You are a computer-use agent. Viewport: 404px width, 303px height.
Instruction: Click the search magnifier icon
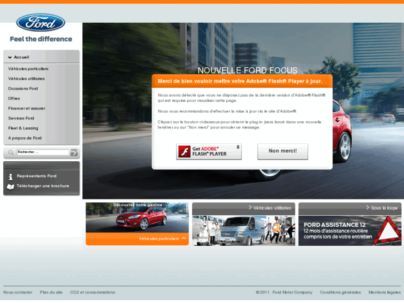coord(11,152)
